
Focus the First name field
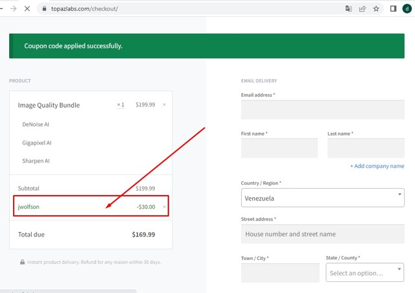[279, 148]
